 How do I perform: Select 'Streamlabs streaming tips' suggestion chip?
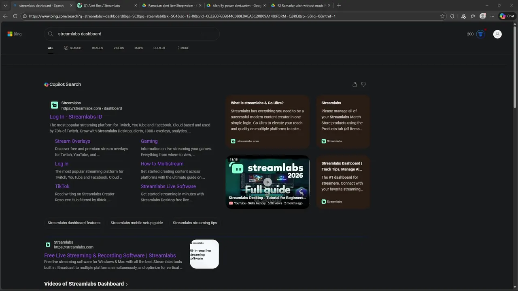(x=195, y=223)
